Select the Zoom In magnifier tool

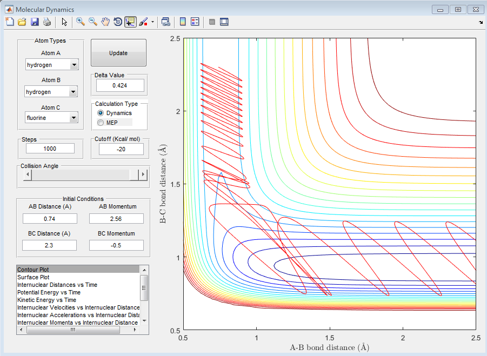coord(81,22)
